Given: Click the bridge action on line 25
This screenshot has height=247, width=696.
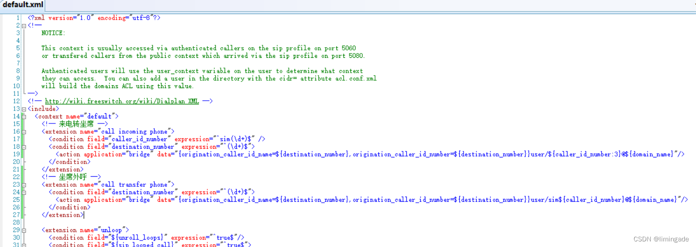Looking at the screenshot, I should click(371, 200).
